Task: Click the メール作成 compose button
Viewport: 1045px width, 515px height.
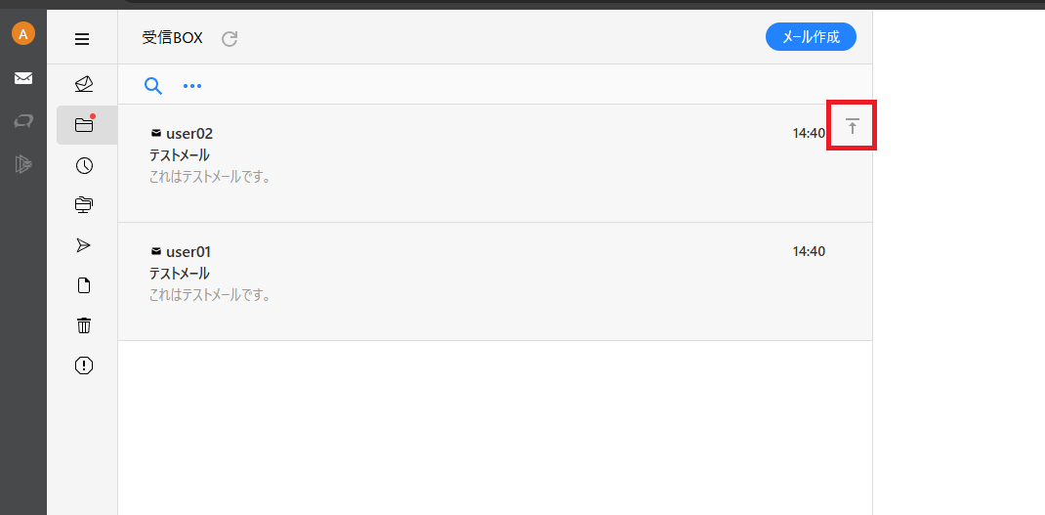Action: coord(811,37)
